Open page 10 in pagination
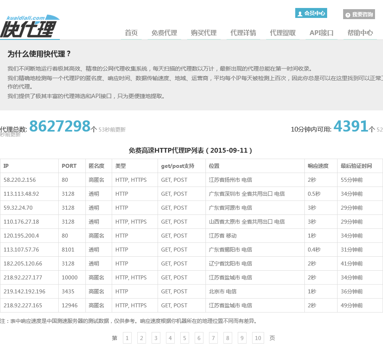Image resolution: width=383 pixels, height=348 pixels. 258,338
